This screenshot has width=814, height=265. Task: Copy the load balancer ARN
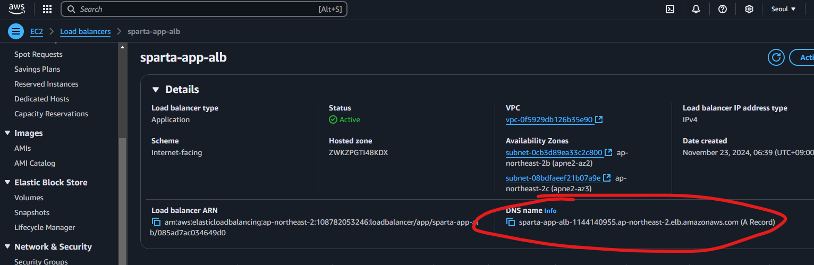click(x=156, y=222)
